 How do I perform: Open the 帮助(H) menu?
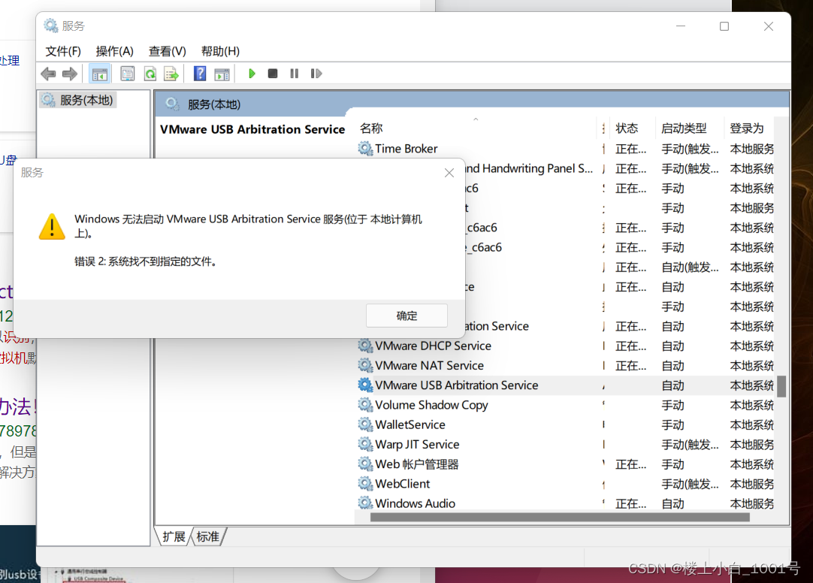click(x=220, y=51)
